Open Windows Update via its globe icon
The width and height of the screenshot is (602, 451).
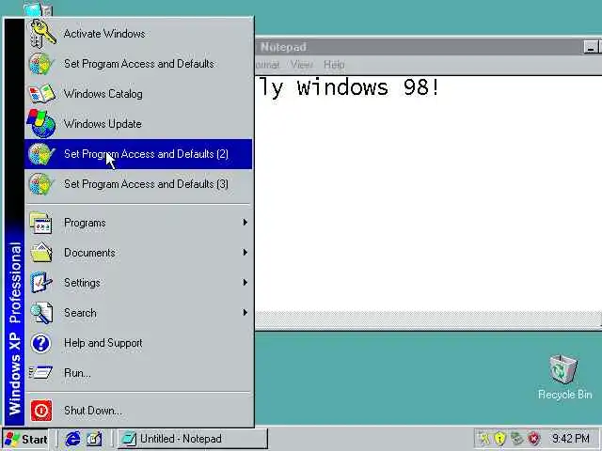[x=41, y=123]
